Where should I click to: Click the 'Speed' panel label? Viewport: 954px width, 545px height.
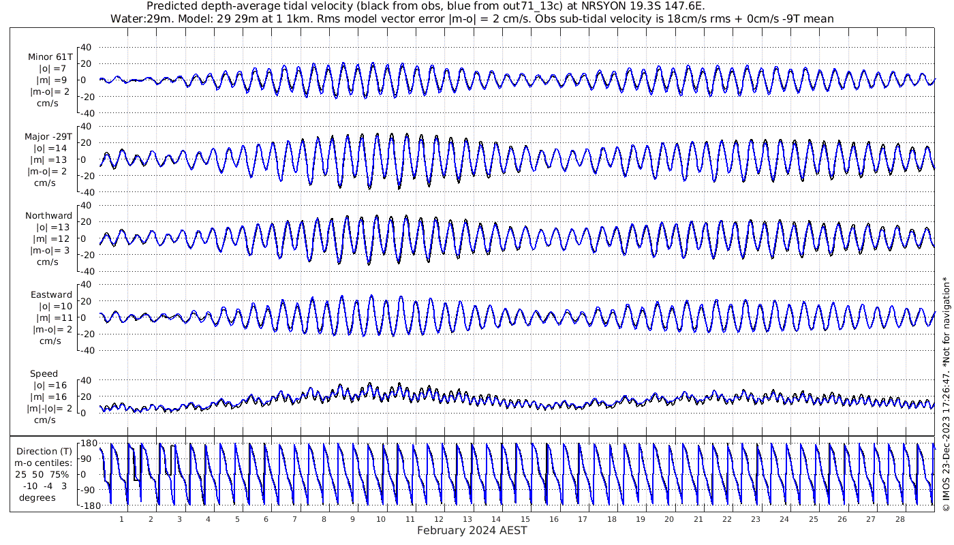pos(44,374)
